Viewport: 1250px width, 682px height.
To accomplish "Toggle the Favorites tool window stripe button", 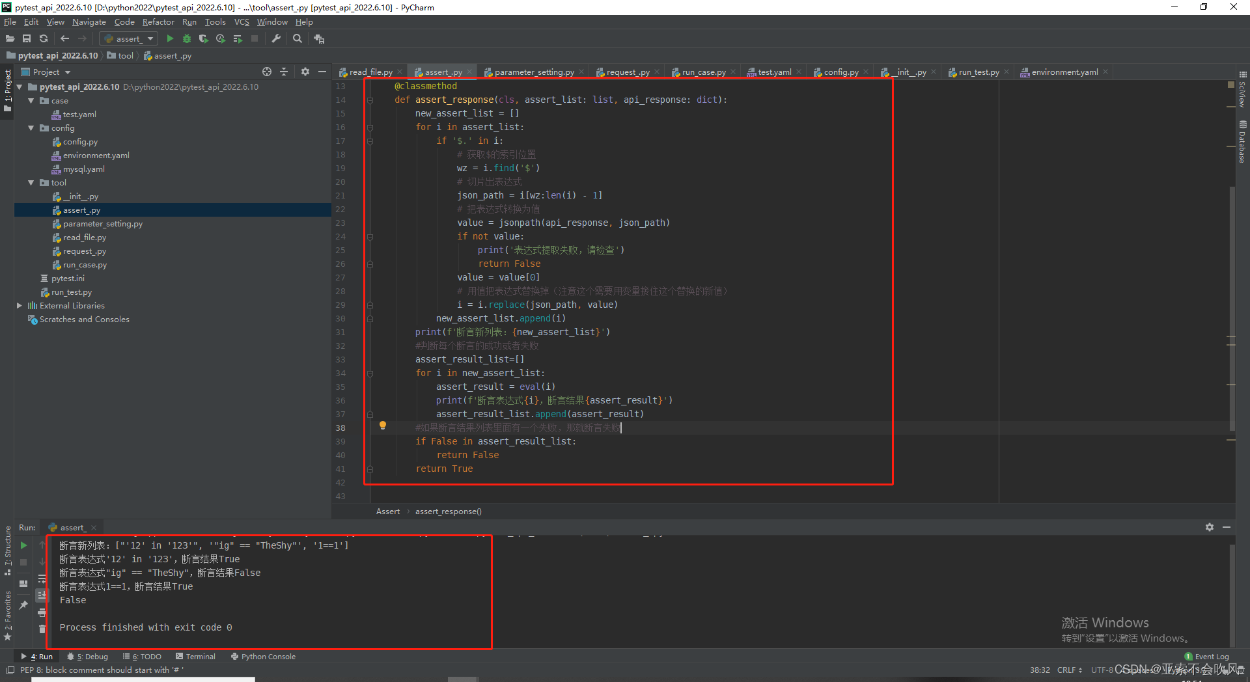I will point(7,616).
